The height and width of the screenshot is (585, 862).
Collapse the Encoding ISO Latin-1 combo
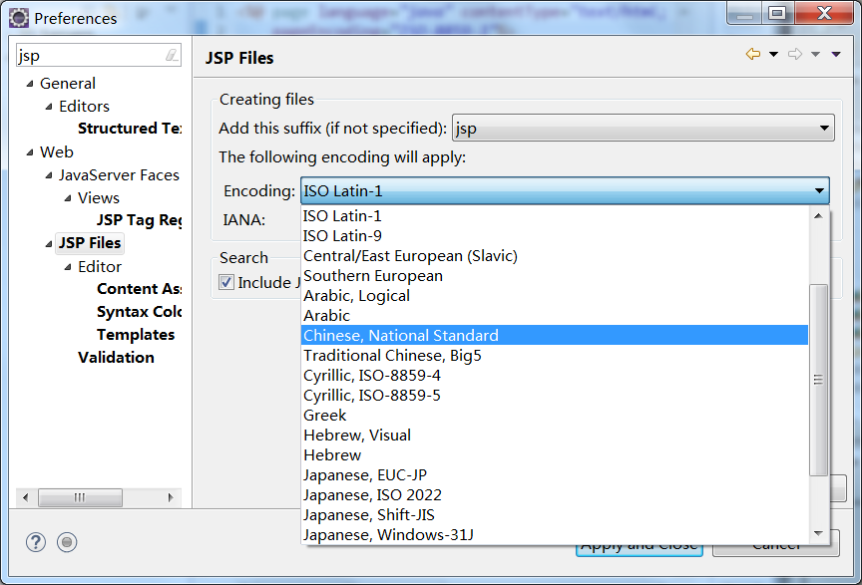click(x=565, y=190)
